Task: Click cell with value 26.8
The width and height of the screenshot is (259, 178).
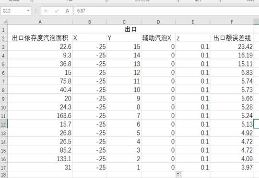Action: point(40,133)
